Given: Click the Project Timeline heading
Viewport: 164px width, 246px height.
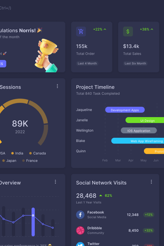Looking at the screenshot, I should (95, 87).
